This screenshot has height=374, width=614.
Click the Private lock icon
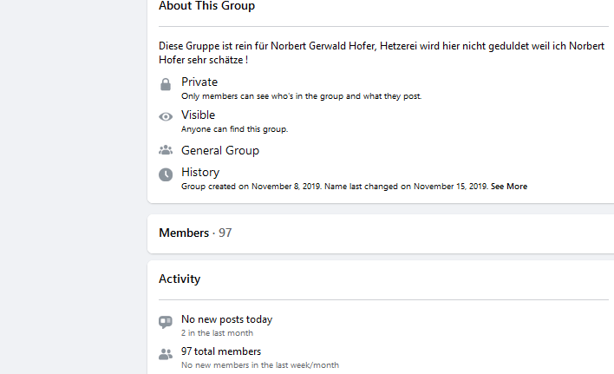(166, 84)
